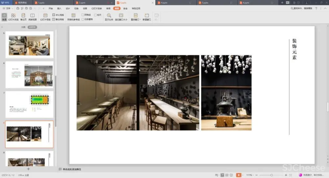Image resolution: width=329 pixels, height=178 pixels.
Task: Toggle the Ruler (标尺) checkbox
Action: [x=95, y=15]
